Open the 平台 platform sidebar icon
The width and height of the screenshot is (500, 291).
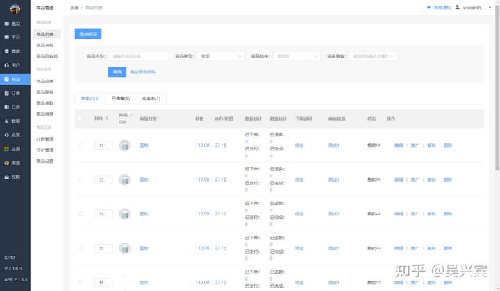tap(7, 37)
